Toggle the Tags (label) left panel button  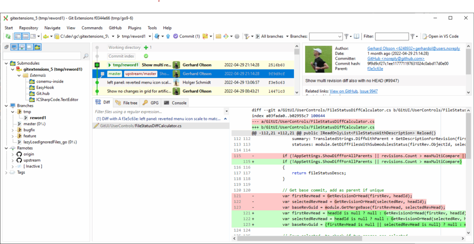point(30,47)
